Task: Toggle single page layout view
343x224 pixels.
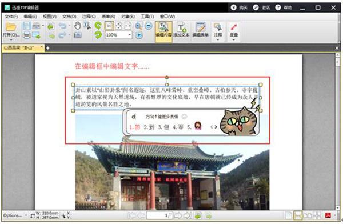Action: (x=288, y=216)
